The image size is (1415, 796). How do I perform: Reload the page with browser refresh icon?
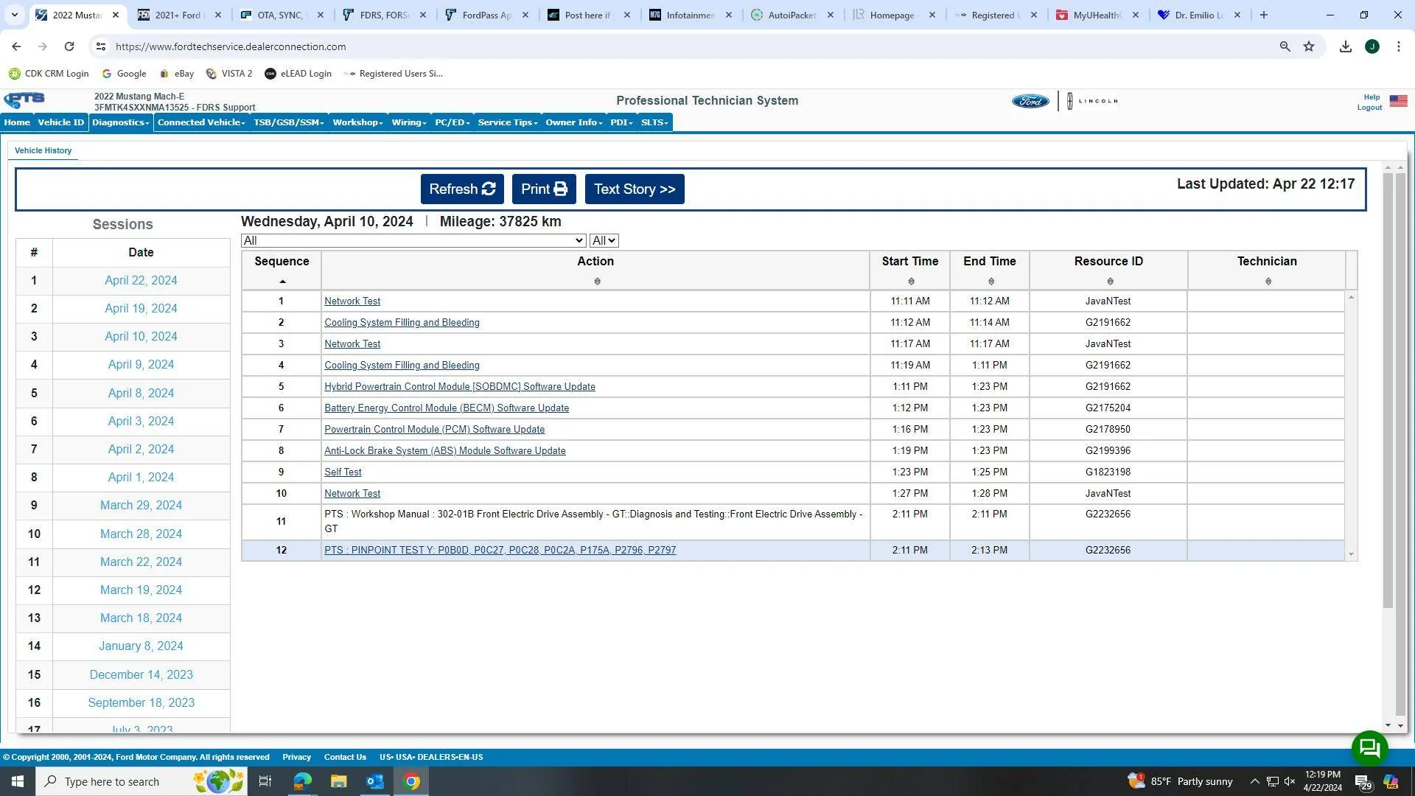(69, 46)
